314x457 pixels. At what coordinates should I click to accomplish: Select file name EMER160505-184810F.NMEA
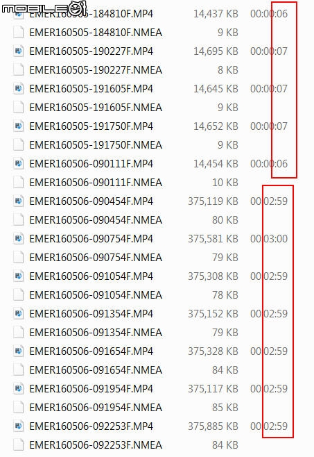coord(96,33)
